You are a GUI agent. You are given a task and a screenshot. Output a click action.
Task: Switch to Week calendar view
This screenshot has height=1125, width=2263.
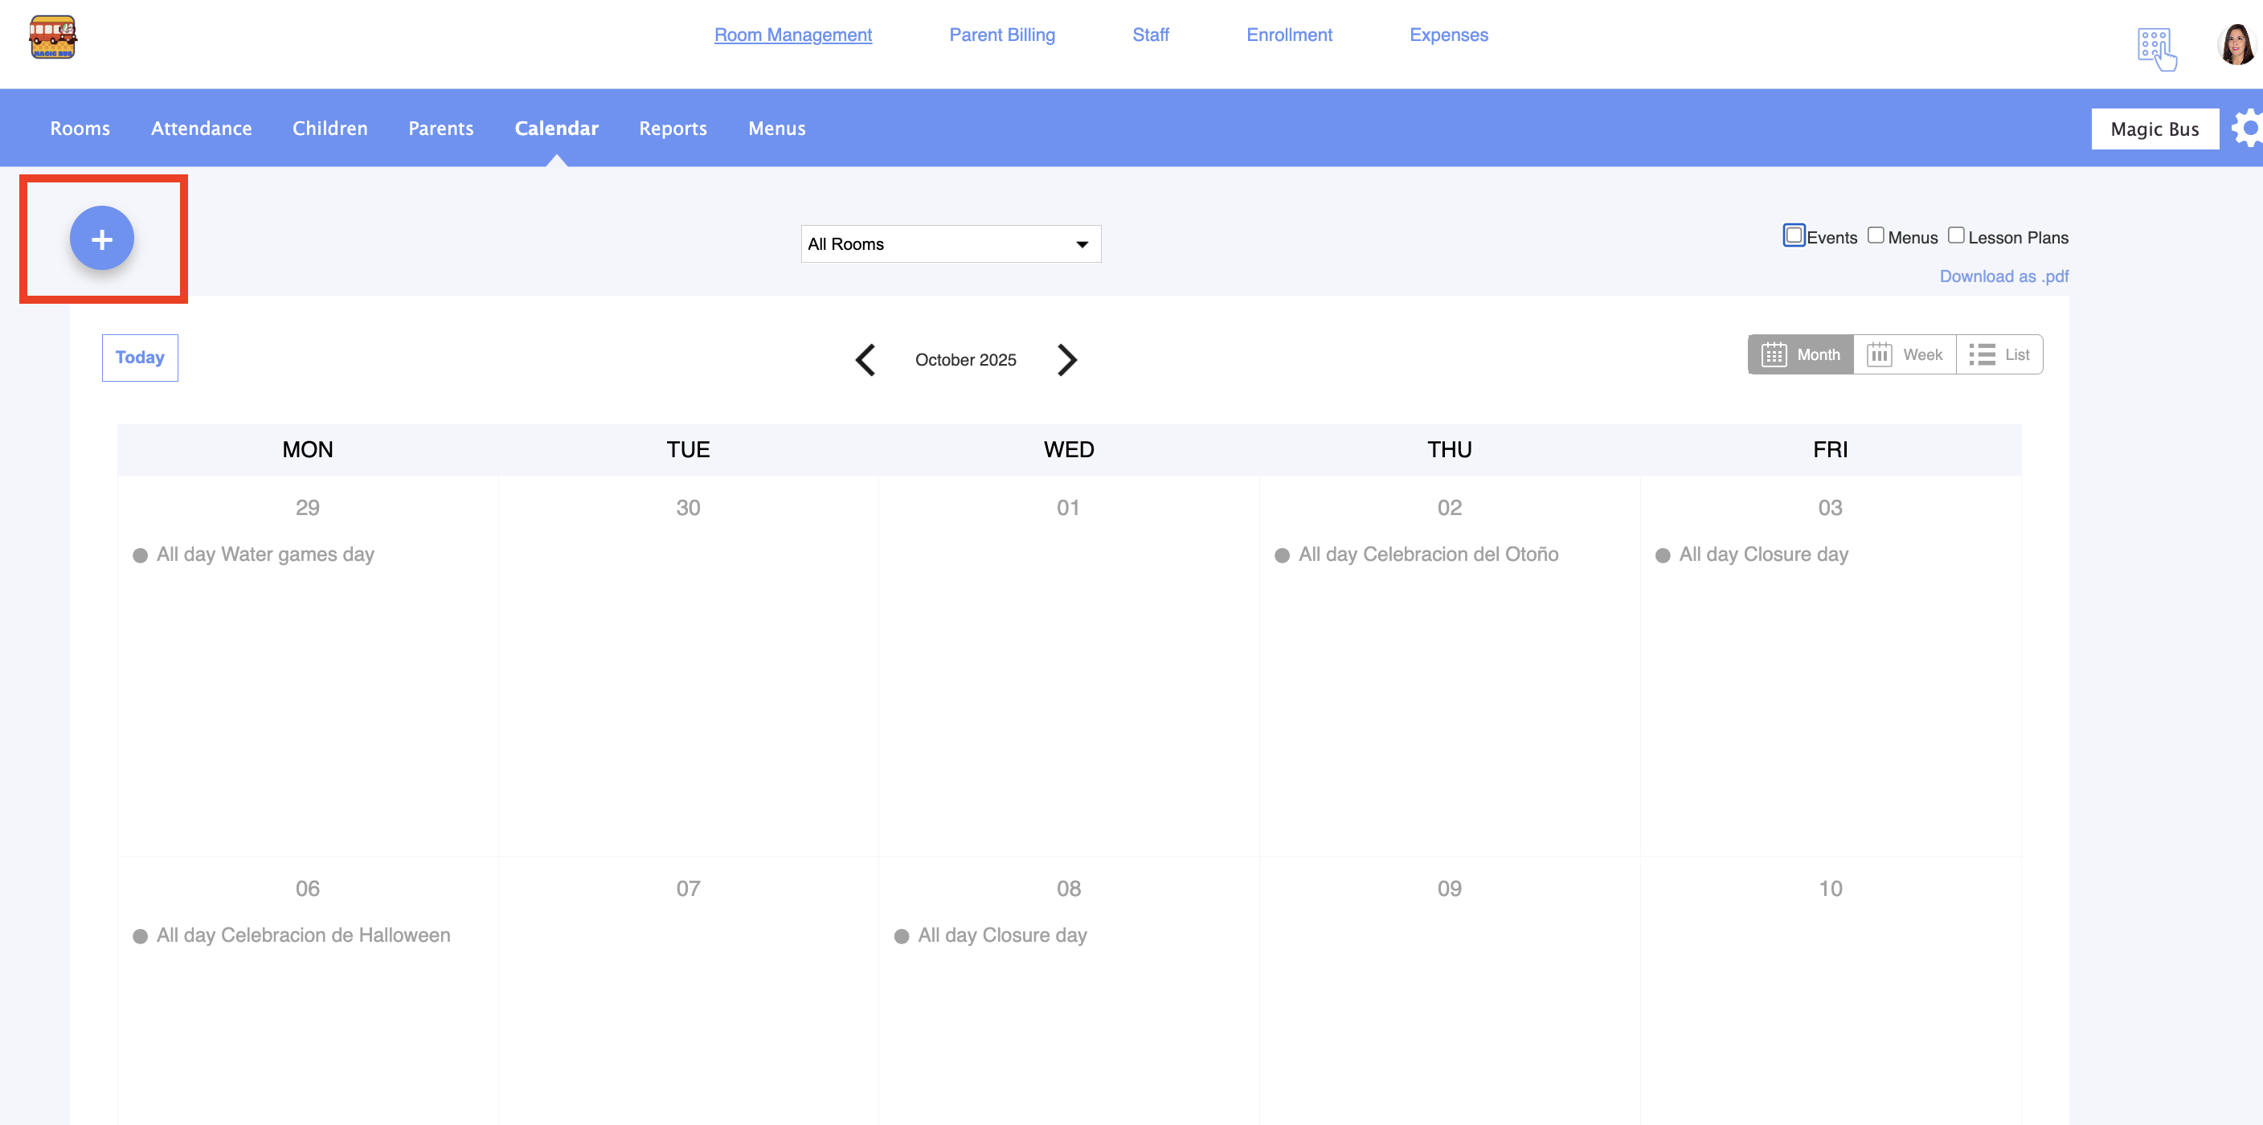[1904, 355]
